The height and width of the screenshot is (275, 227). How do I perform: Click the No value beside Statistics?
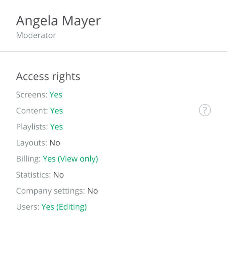(58, 175)
